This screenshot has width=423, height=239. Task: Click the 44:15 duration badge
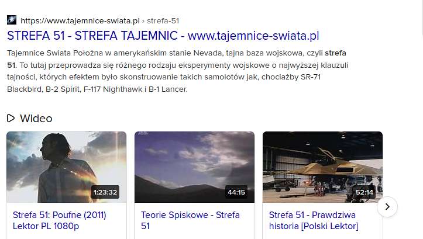pos(236,192)
